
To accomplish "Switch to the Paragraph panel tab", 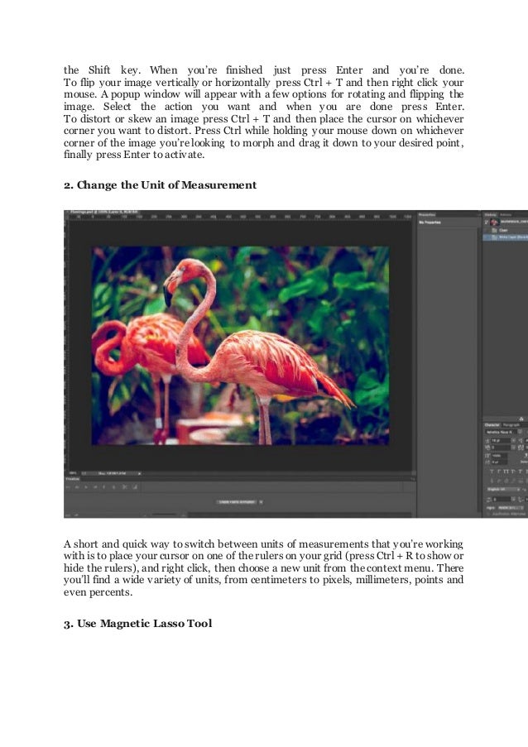I will tap(511, 425).
